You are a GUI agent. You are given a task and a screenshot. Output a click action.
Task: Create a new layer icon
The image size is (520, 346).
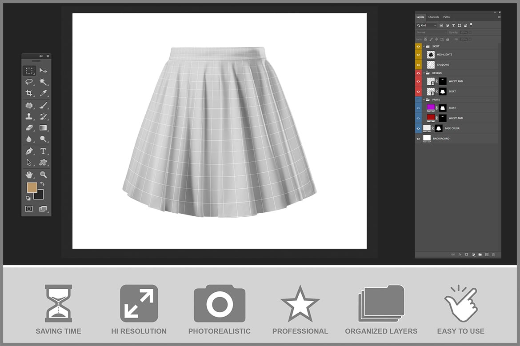coord(487,255)
